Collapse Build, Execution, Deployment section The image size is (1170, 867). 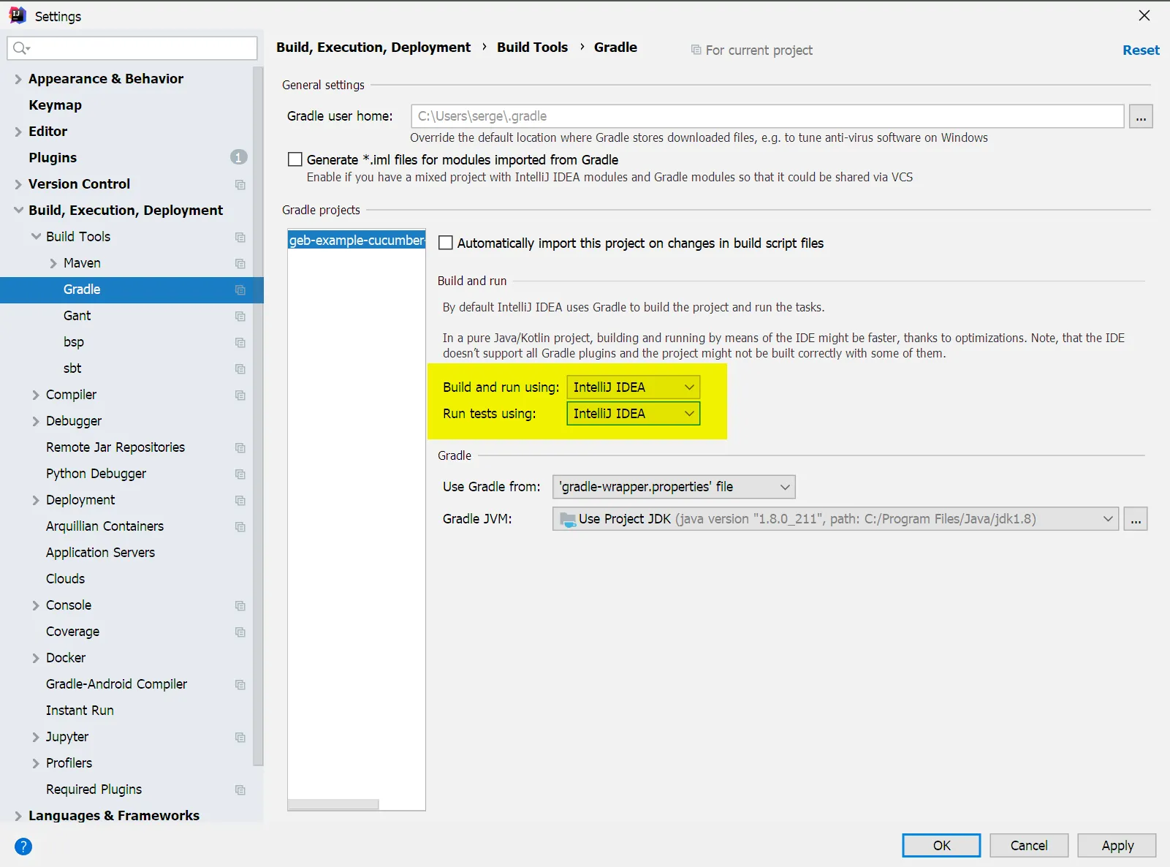click(x=18, y=211)
